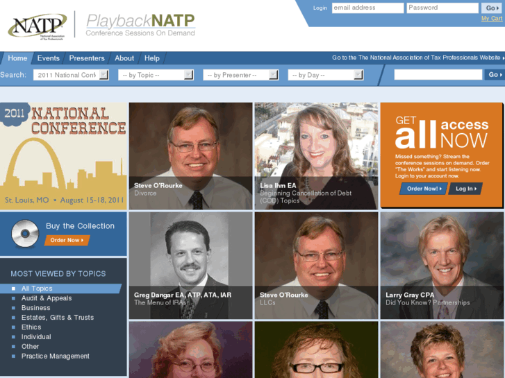The height and width of the screenshot is (378, 505).
Task: Open Greg Dangar The Menu of IRAs session
Action: (190, 266)
